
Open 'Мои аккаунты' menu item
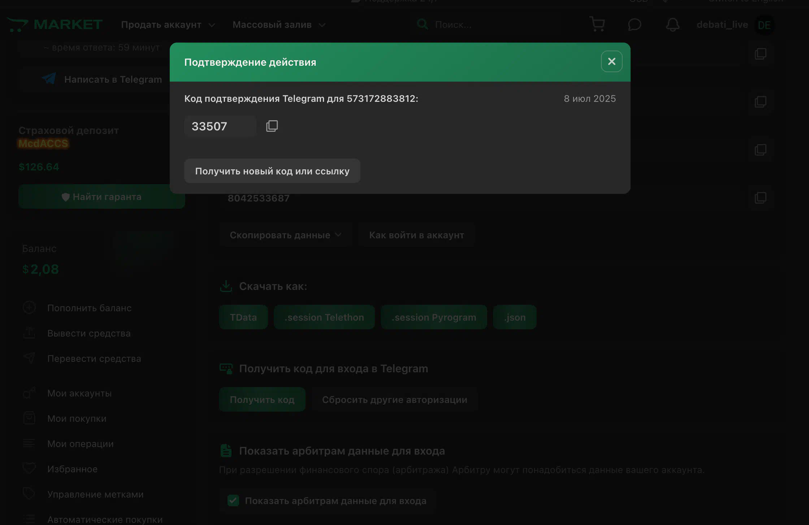click(79, 393)
